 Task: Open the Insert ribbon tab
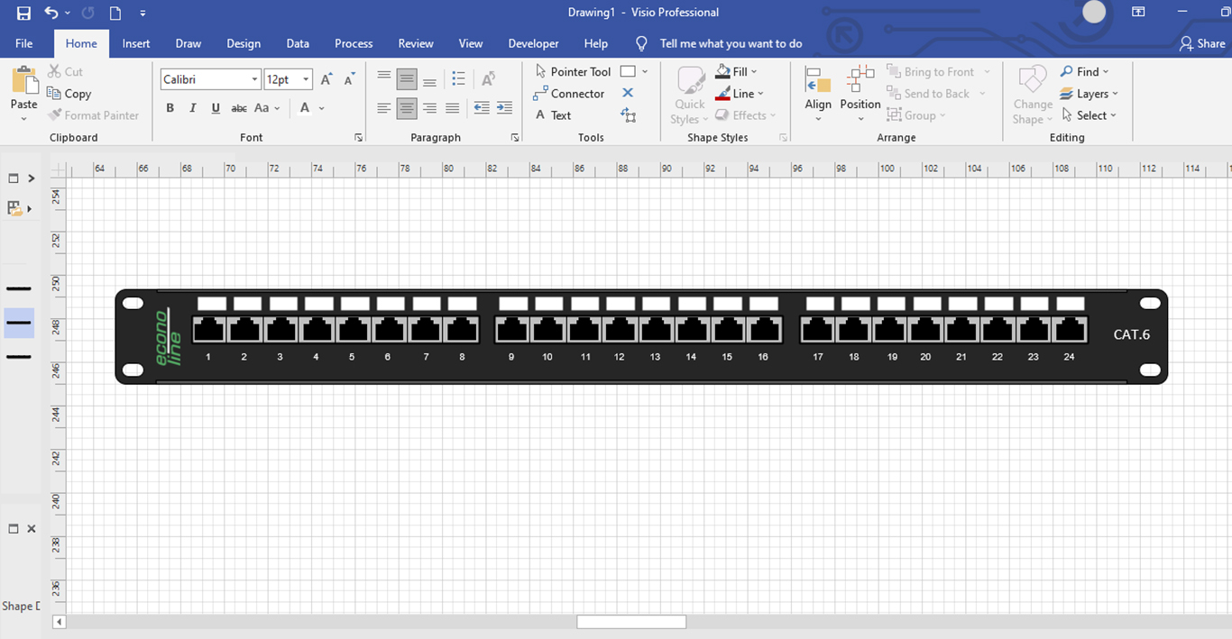(x=136, y=43)
